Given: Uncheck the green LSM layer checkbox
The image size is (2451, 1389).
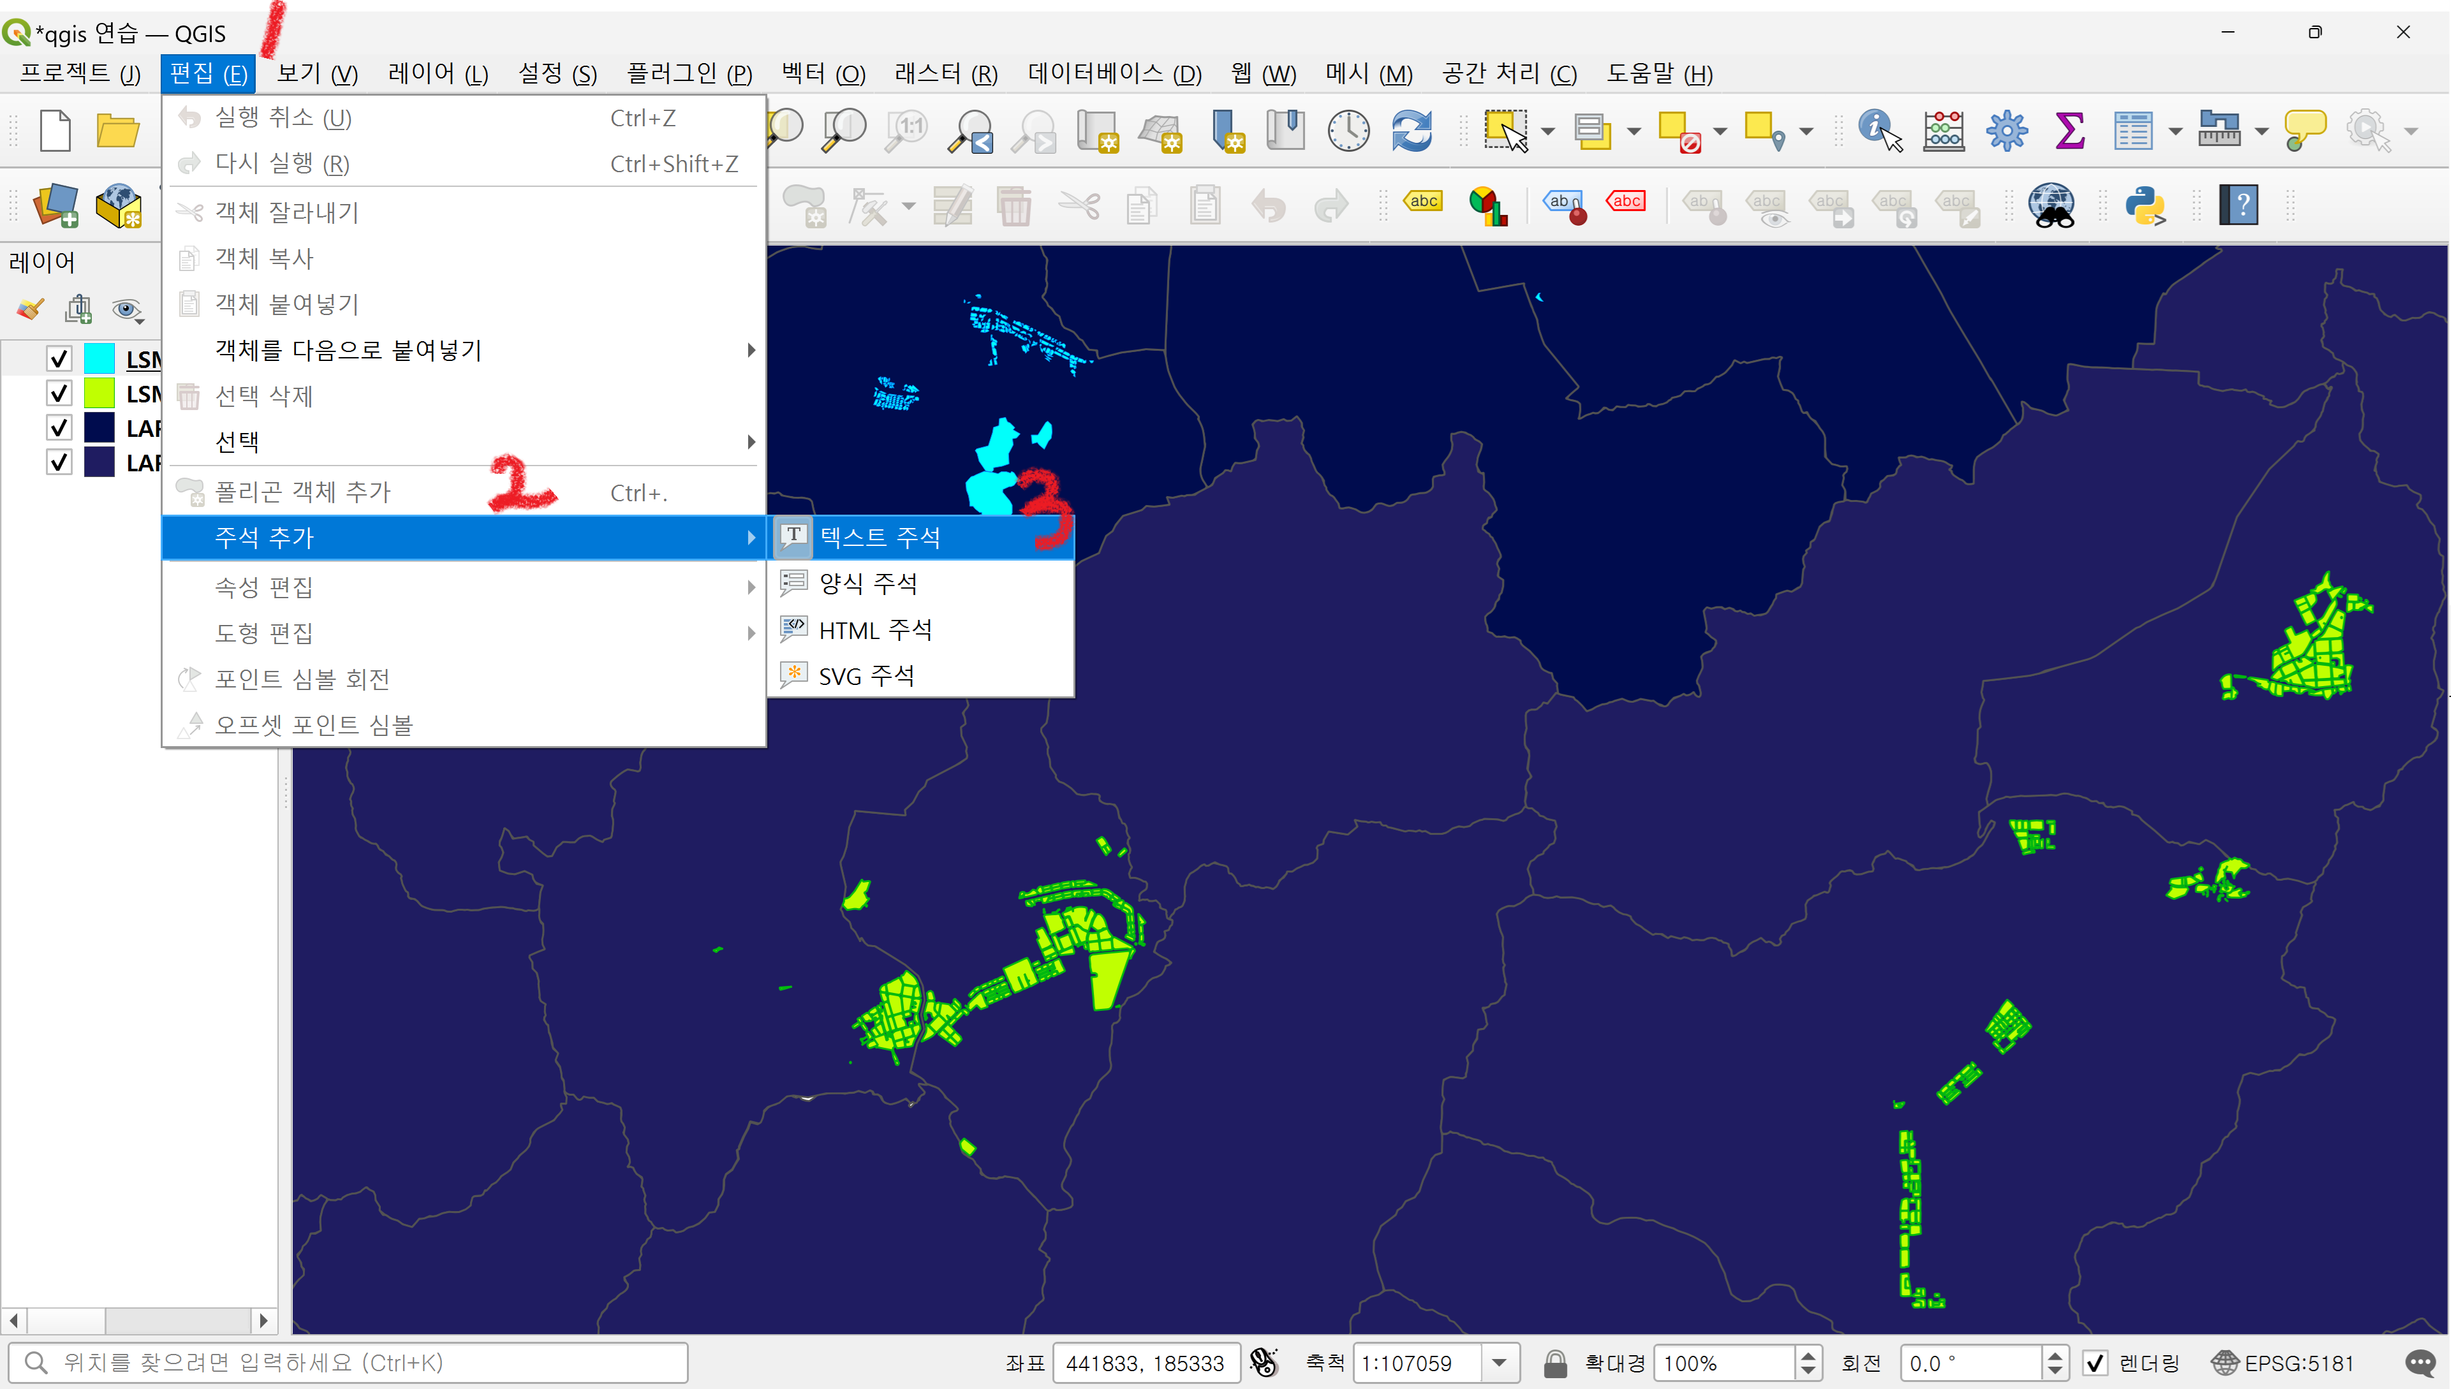Looking at the screenshot, I should [59, 393].
